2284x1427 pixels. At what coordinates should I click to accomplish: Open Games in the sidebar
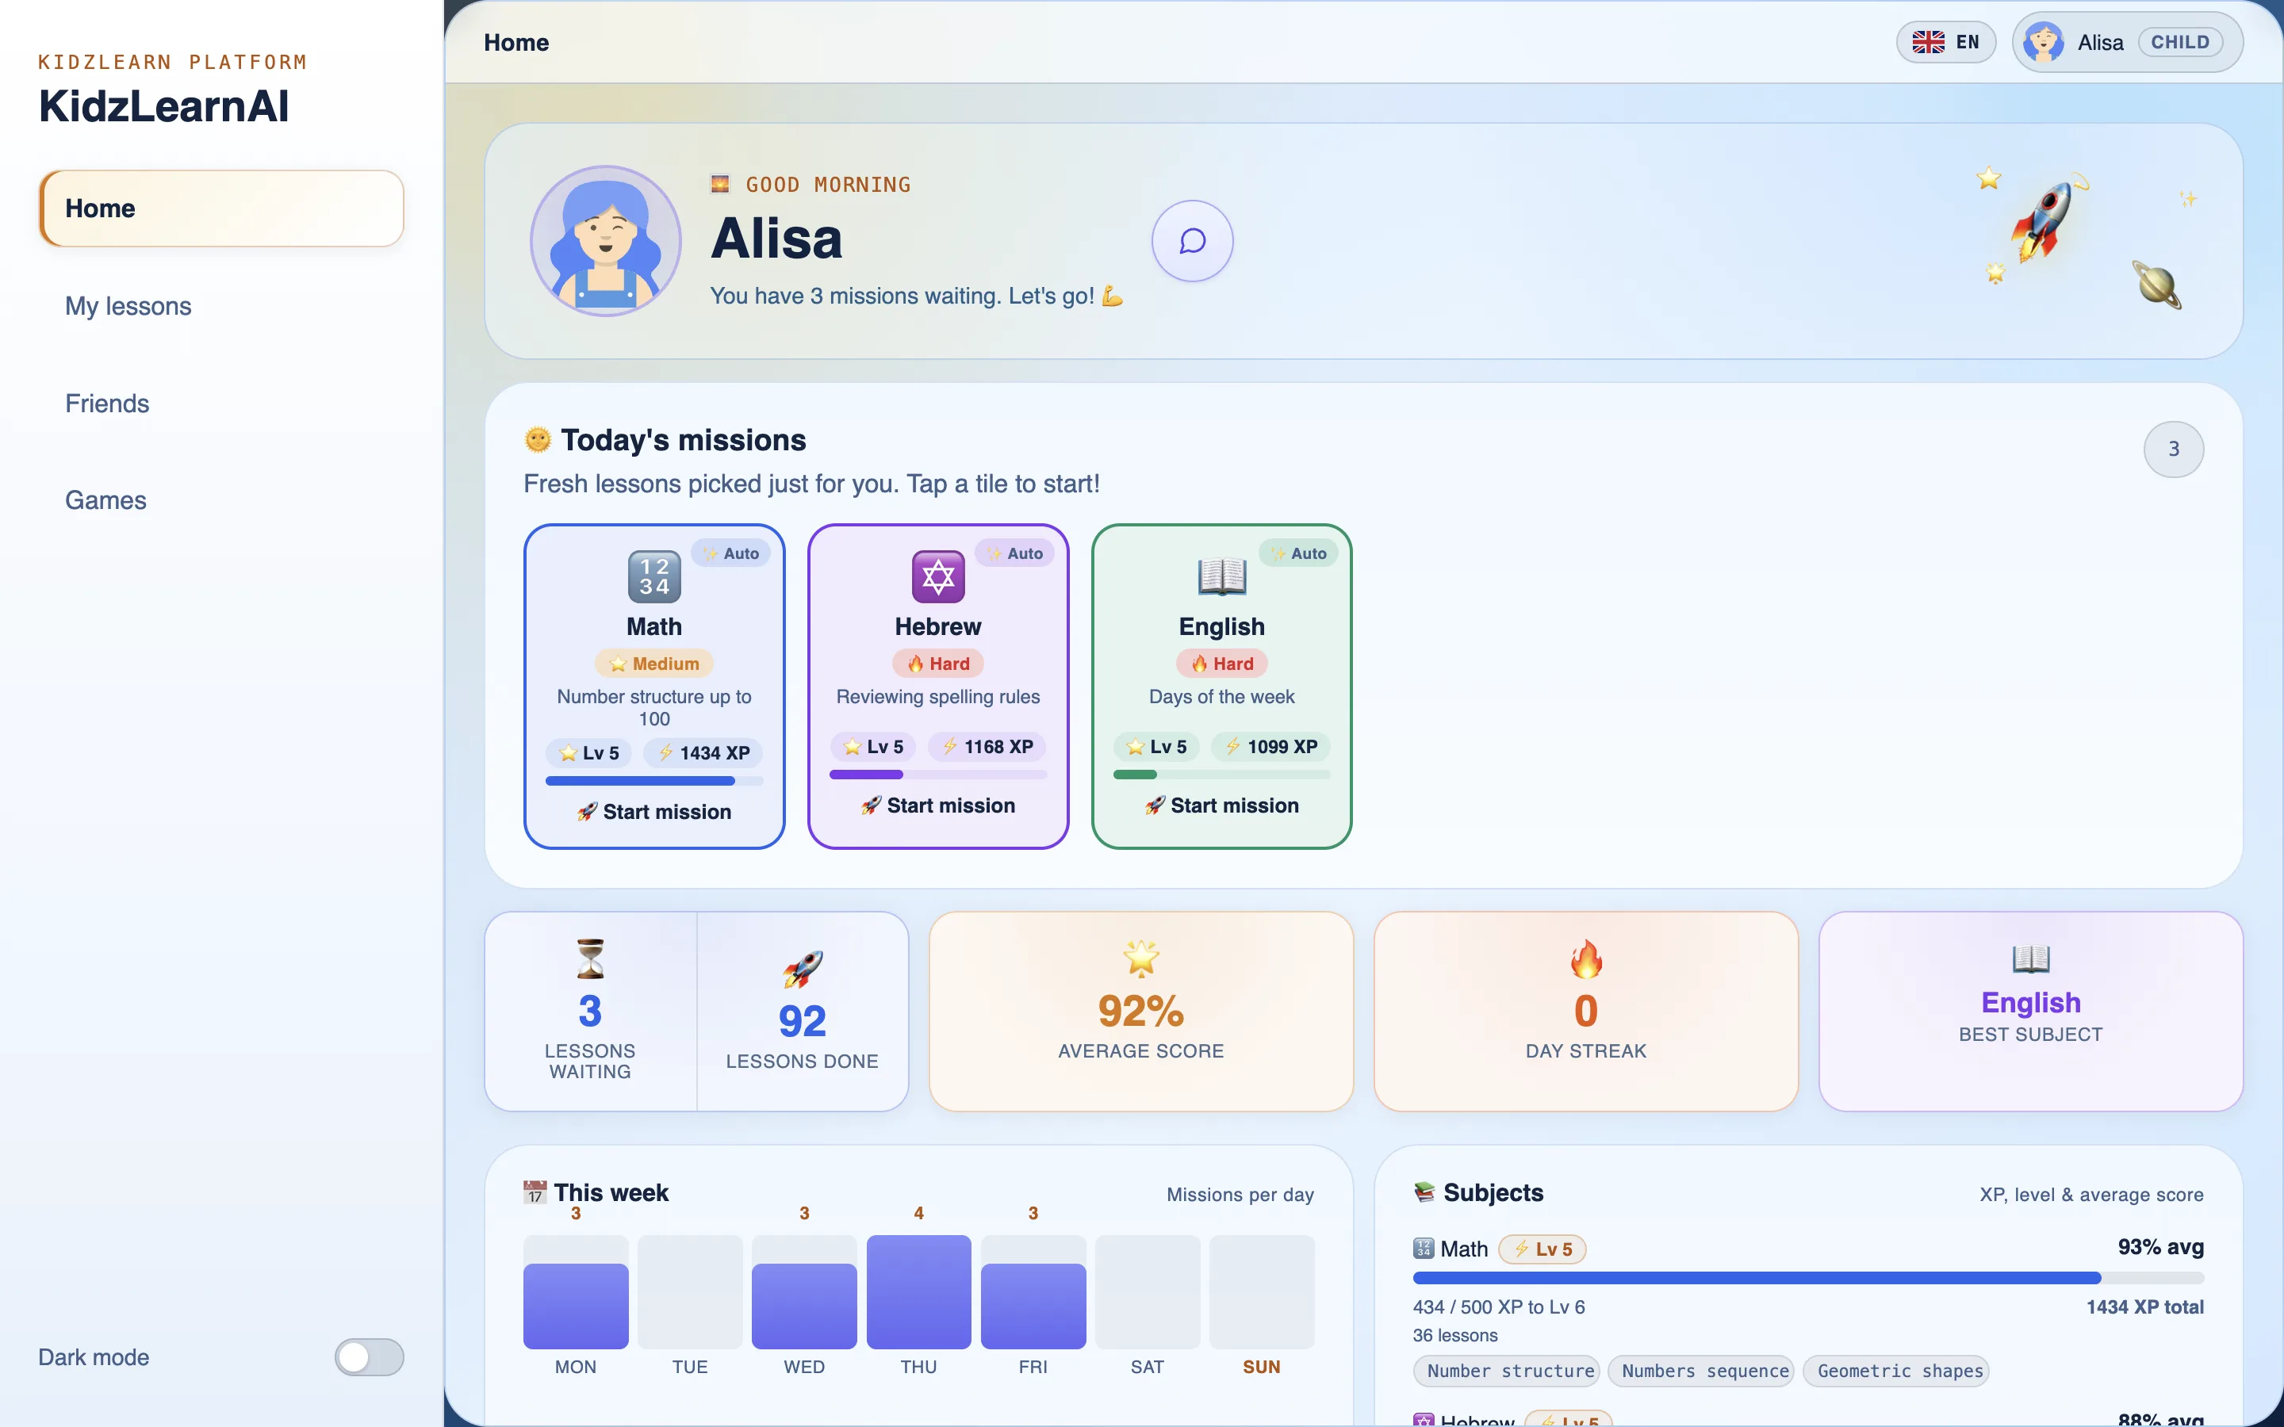click(x=222, y=500)
